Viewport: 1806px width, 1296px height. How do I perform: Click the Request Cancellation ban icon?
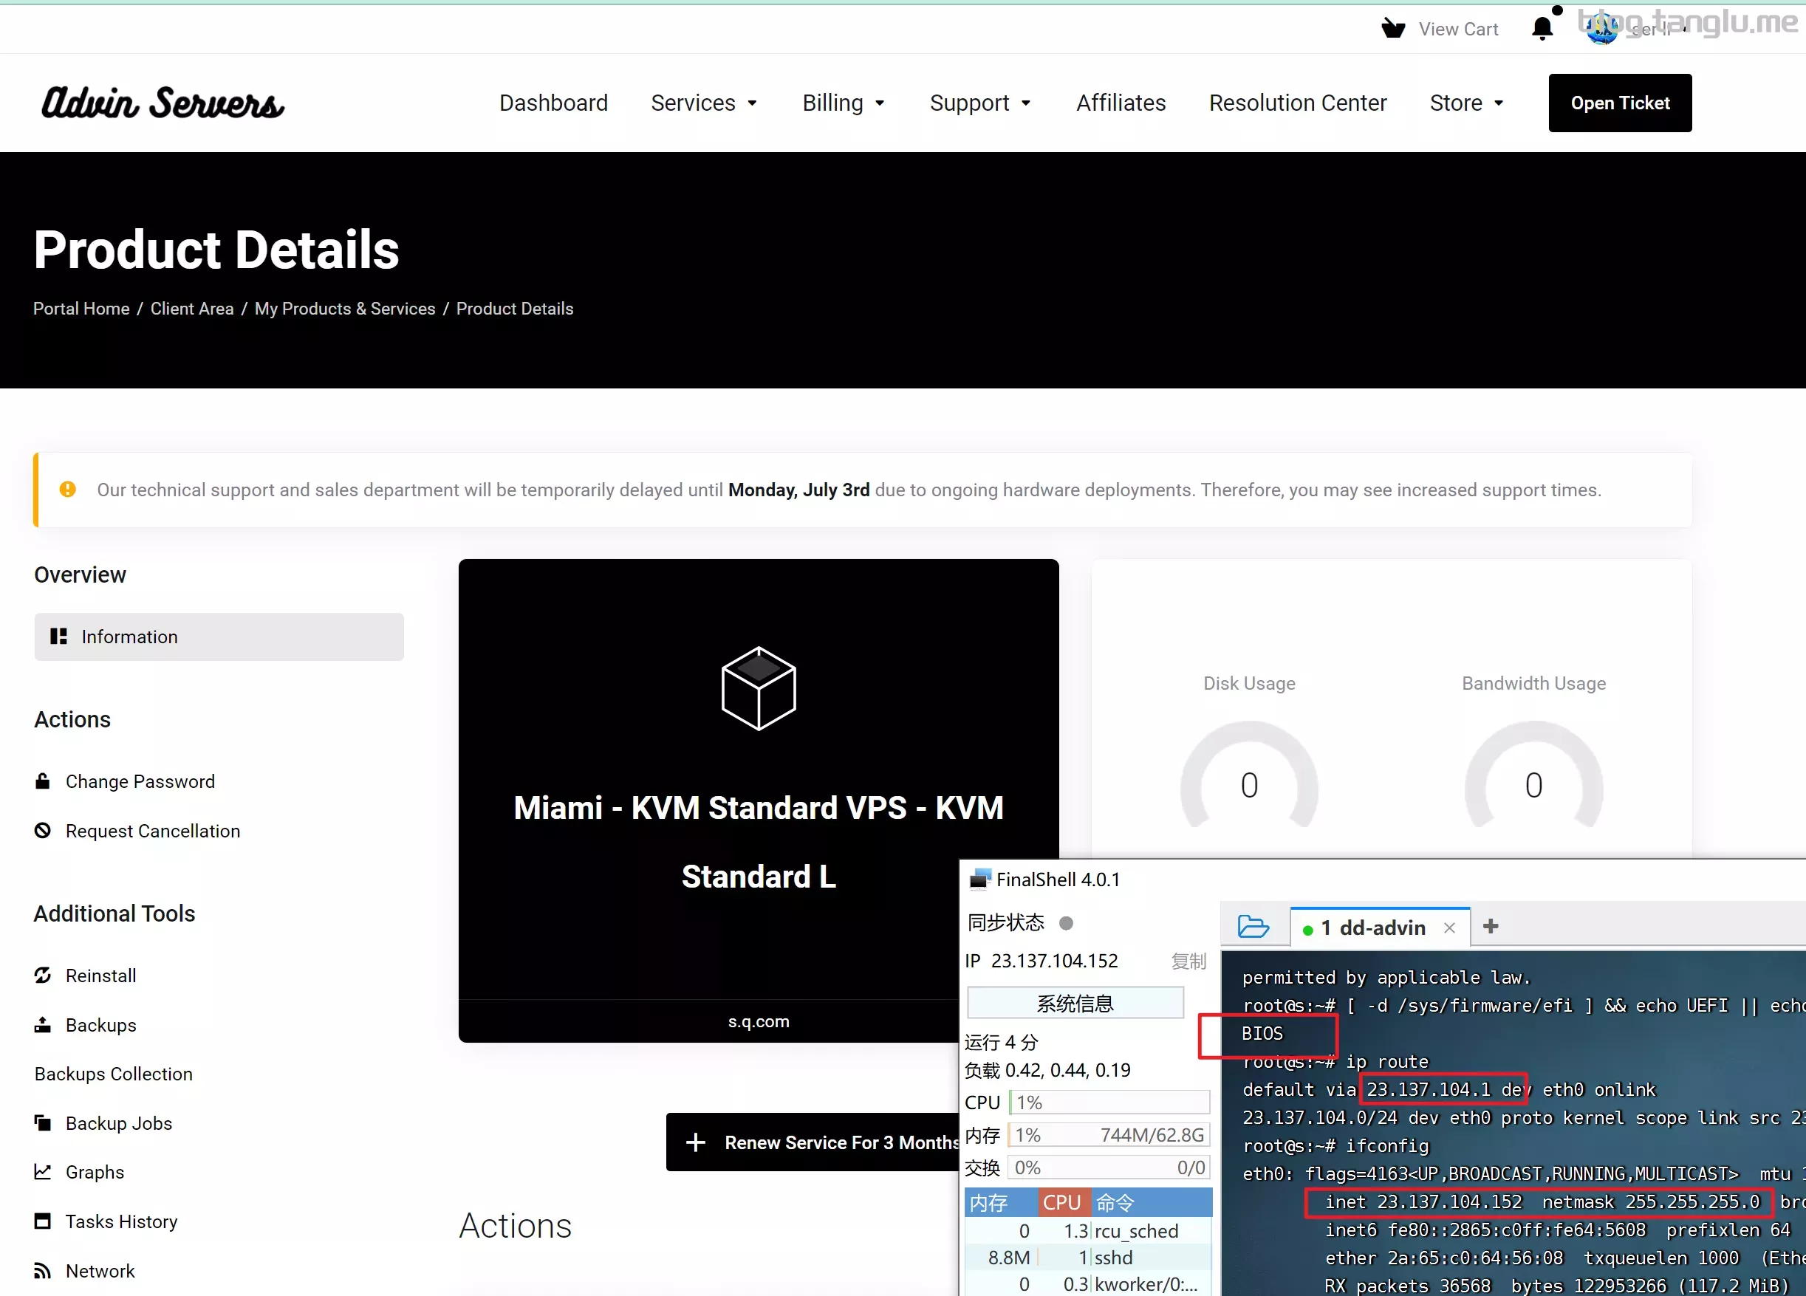coord(43,830)
